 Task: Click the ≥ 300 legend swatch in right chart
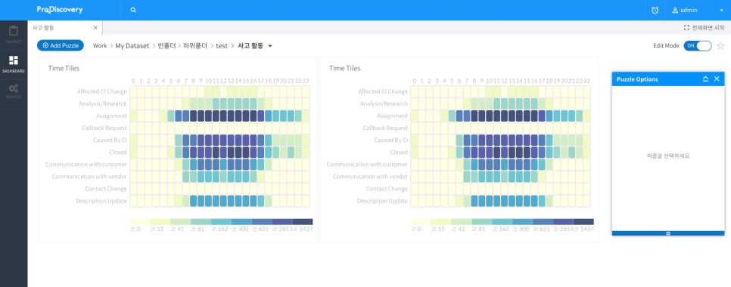coord(523,222)
